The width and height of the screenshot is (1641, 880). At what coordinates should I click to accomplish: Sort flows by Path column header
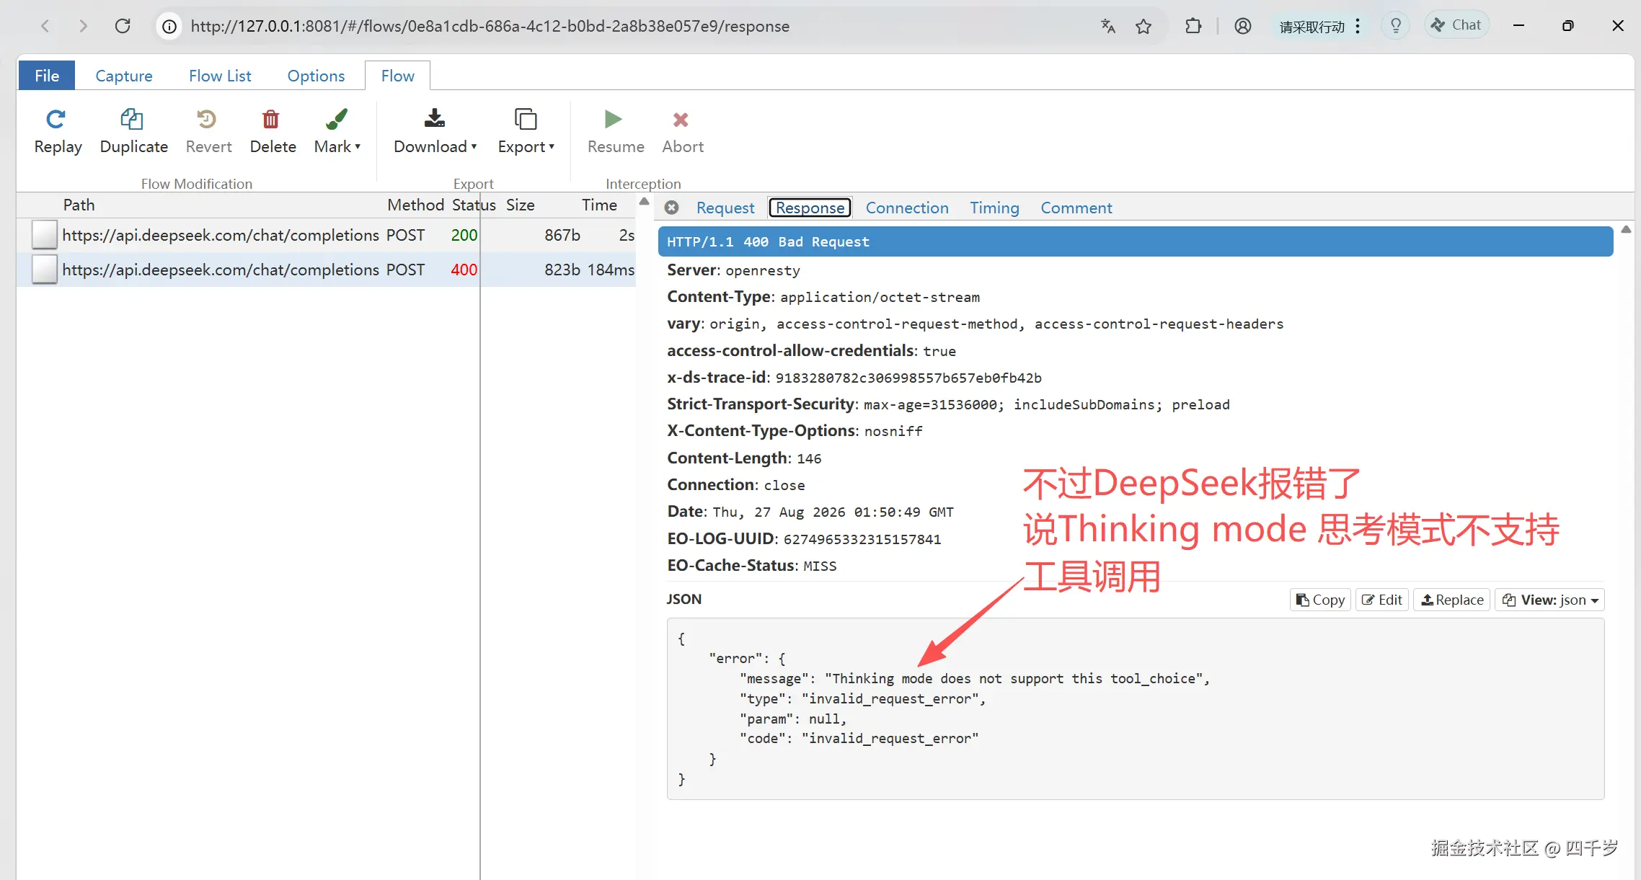click(79, 205)
